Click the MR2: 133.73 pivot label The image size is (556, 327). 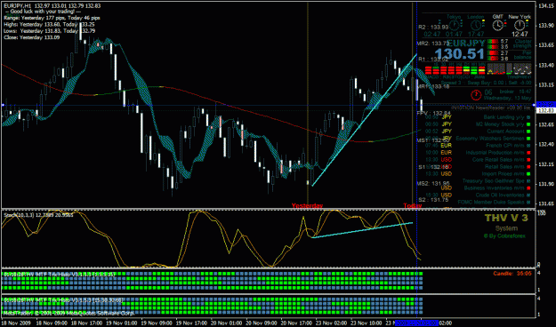coord(433,44)
